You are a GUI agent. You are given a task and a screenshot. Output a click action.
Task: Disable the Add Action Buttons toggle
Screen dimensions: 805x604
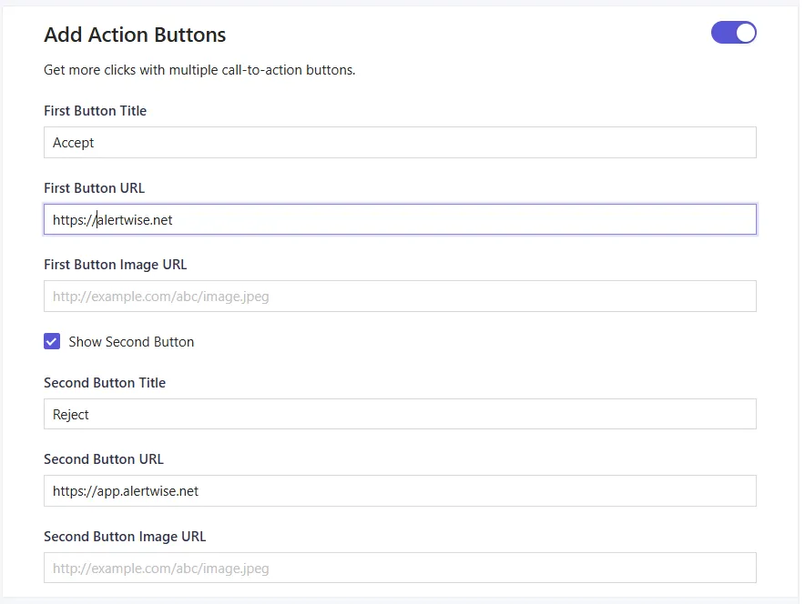(x=733, y=32)
